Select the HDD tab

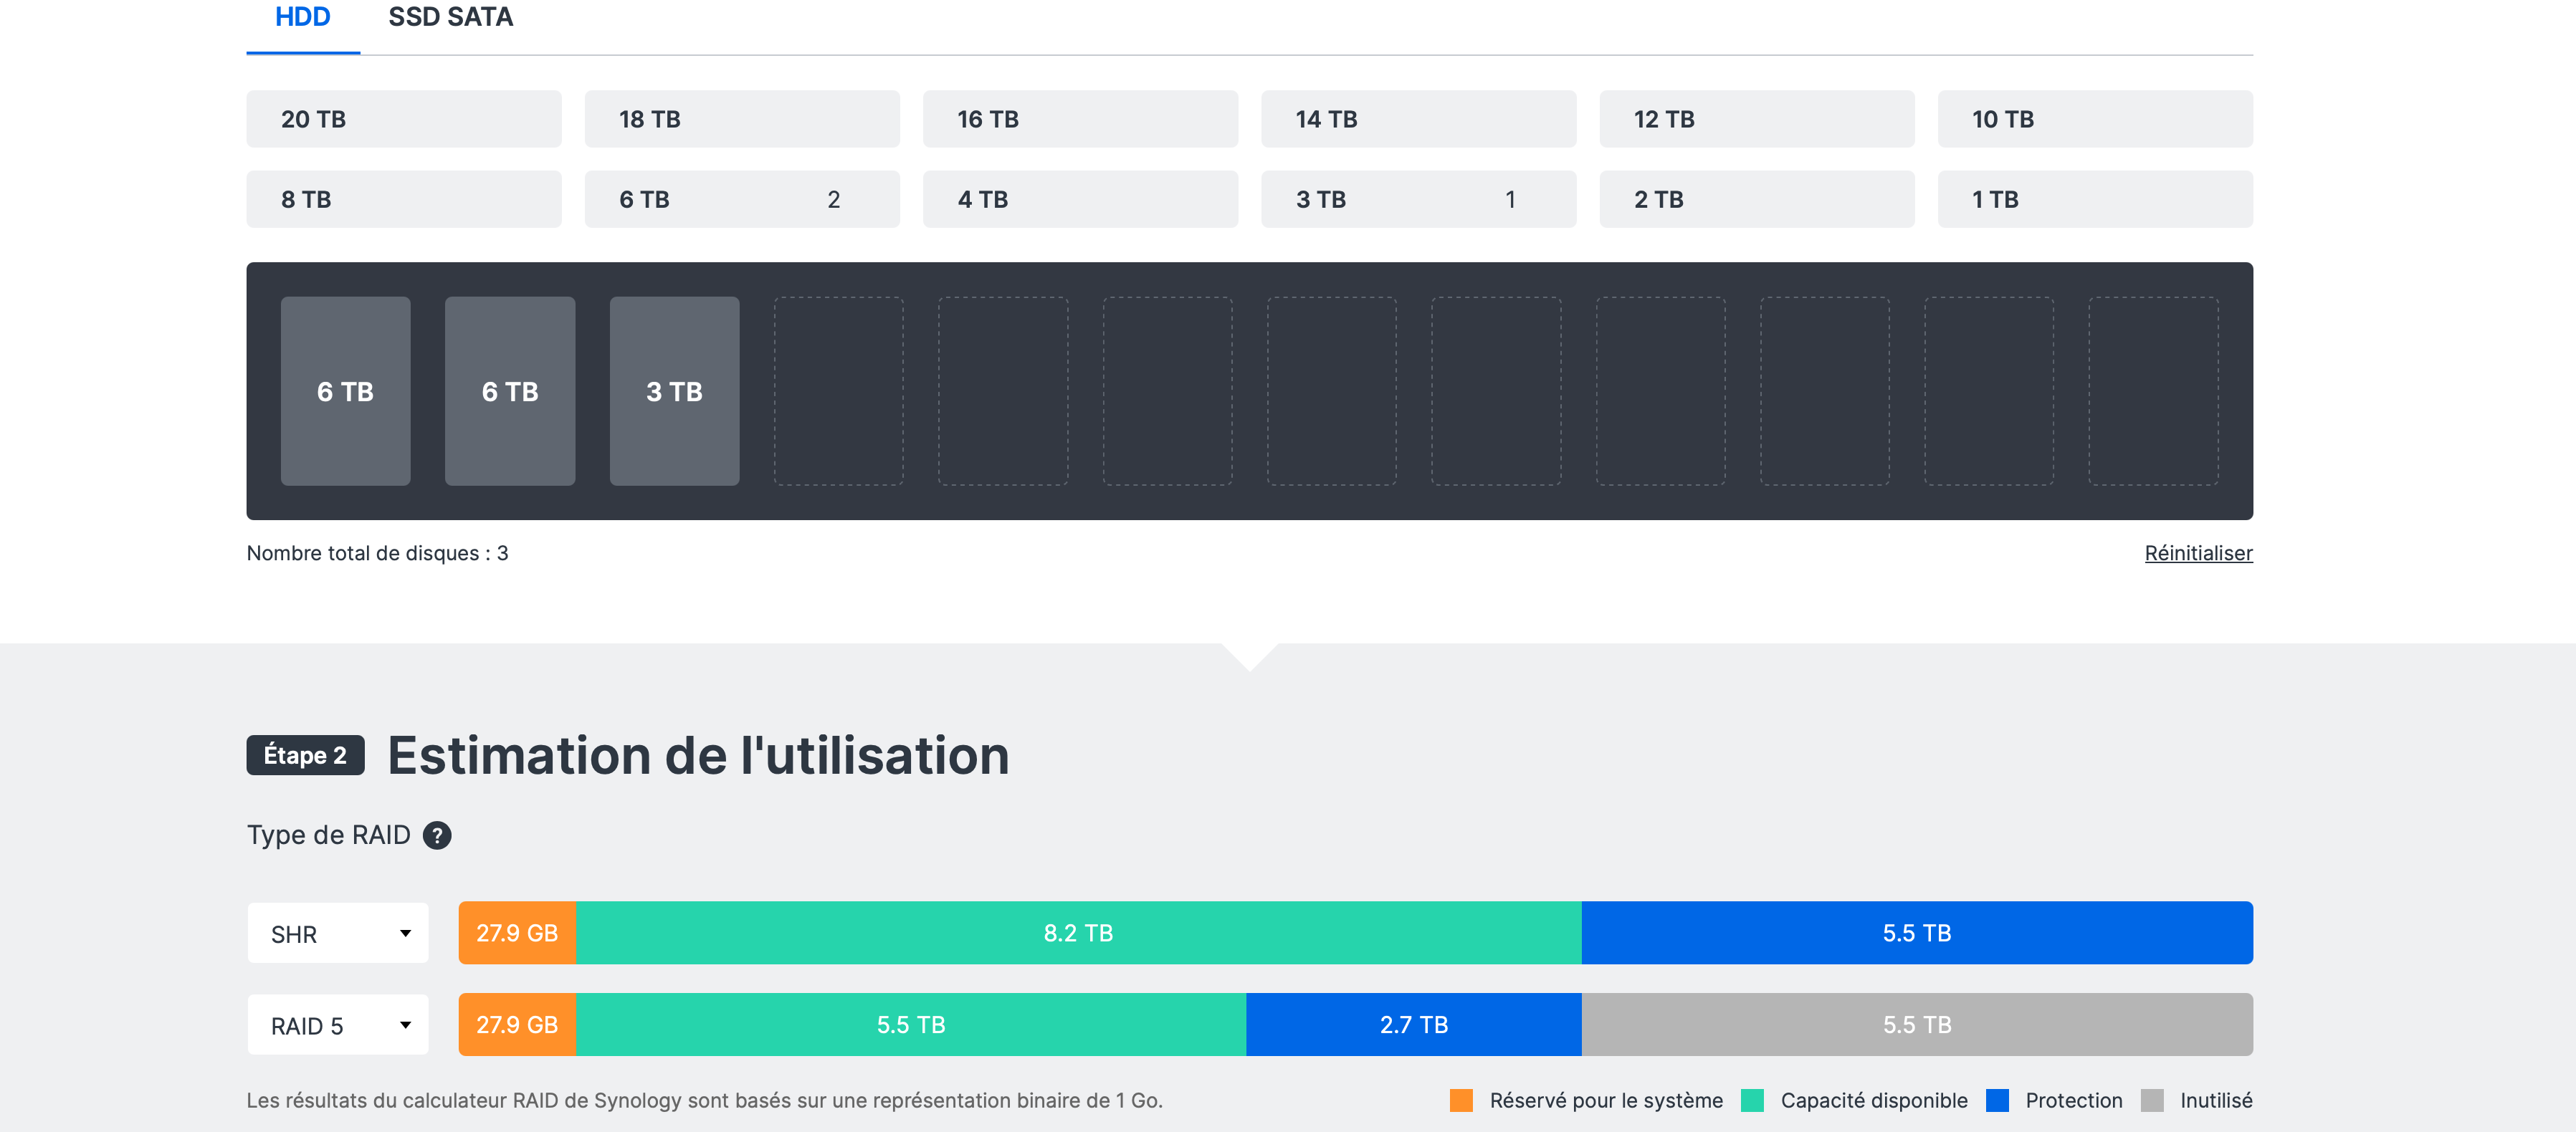click(x=302, y=18)
